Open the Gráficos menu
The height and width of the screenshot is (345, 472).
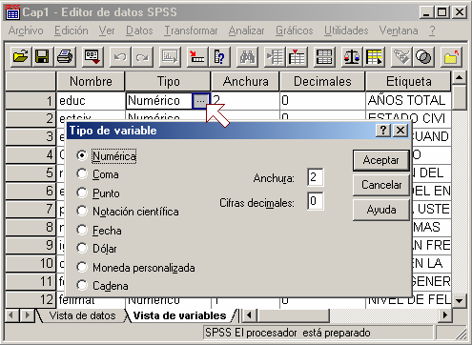click(x=295, y=30)
